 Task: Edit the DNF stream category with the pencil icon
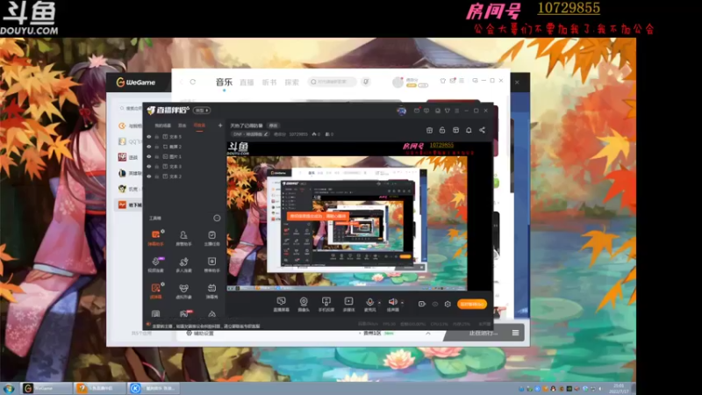point(266,134)
